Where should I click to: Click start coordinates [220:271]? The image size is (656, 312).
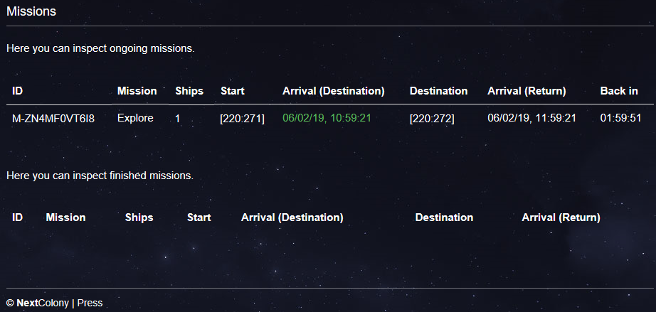click(x=242, y=118)
